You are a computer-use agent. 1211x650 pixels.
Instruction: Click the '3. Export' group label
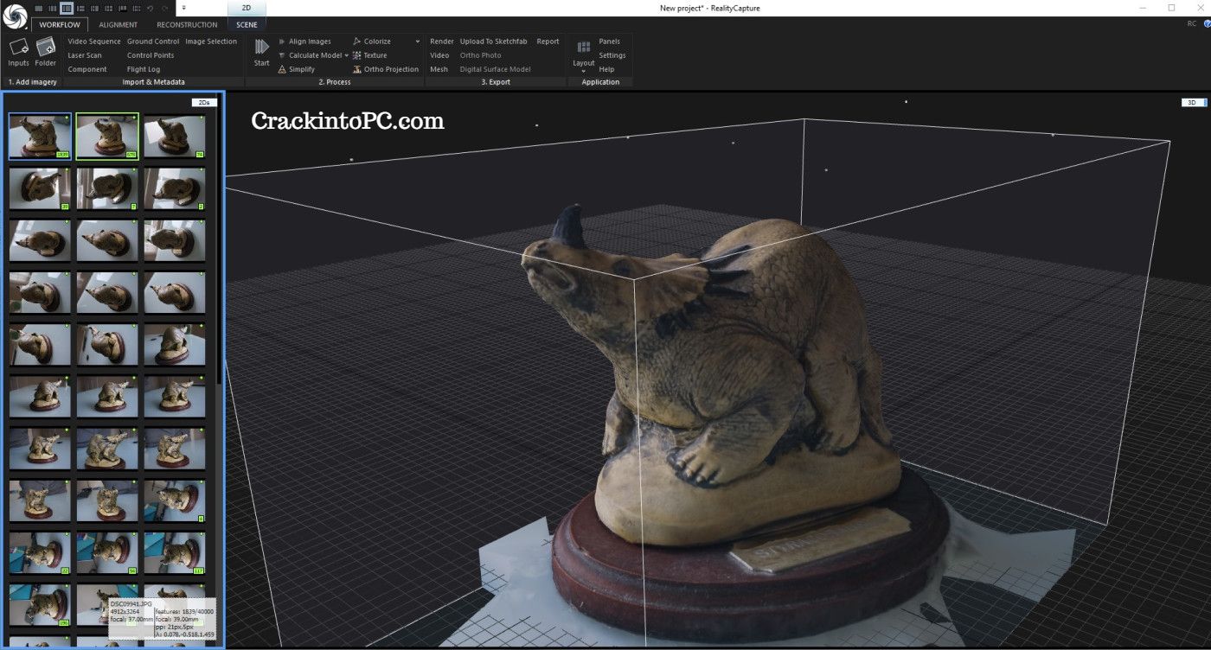pyautogui.click(x=496, y=82)
